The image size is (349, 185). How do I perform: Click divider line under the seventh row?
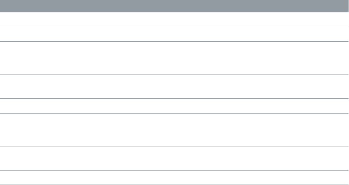[174, 170]
